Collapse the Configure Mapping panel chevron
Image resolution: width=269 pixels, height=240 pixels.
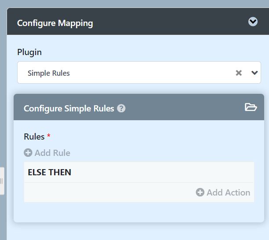point(253,22)
